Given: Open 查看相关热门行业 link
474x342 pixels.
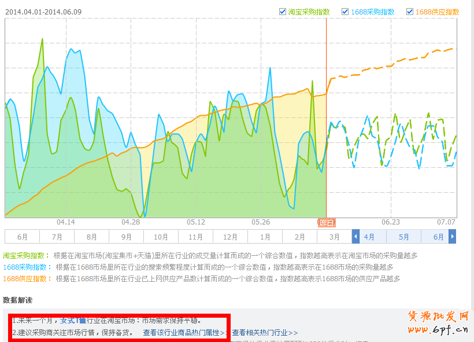Looking at the screenshot, I should click(265, 333).
